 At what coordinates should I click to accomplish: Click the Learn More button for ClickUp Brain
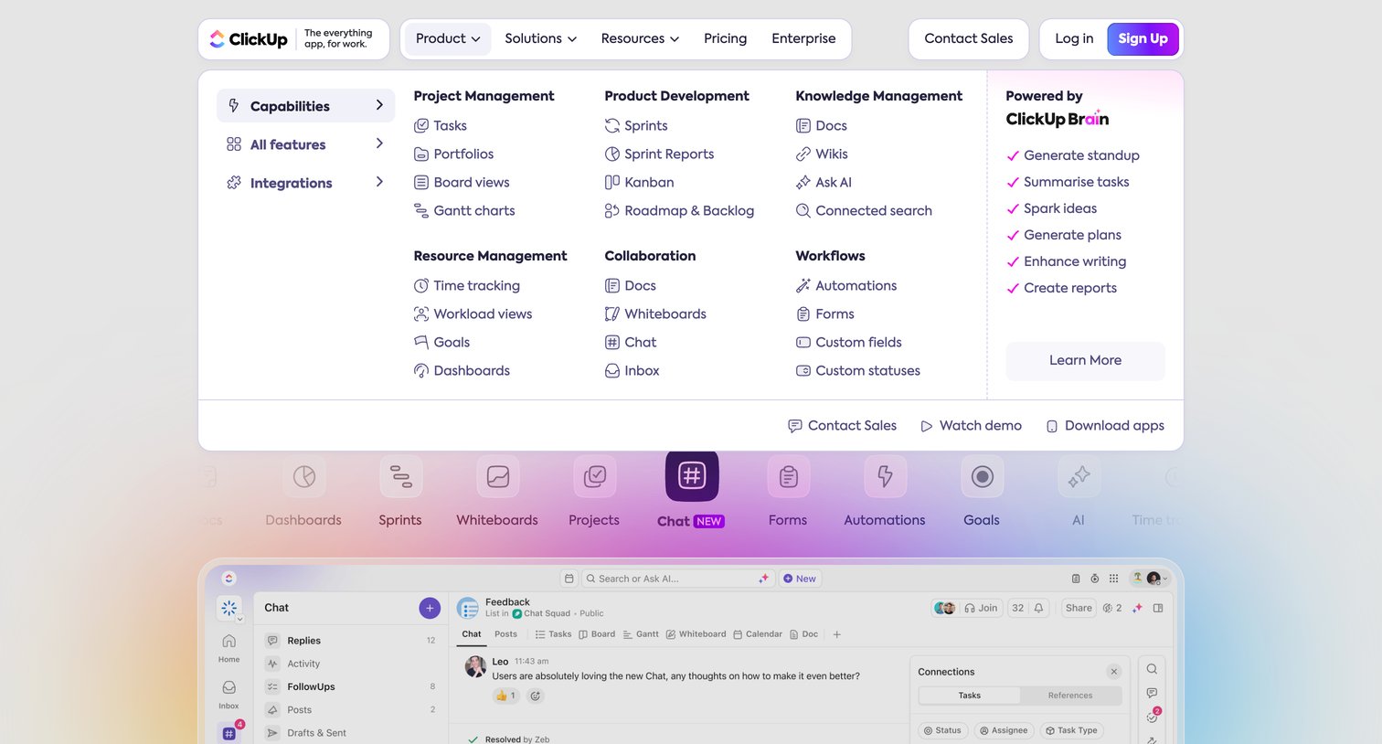(1085, 361)
